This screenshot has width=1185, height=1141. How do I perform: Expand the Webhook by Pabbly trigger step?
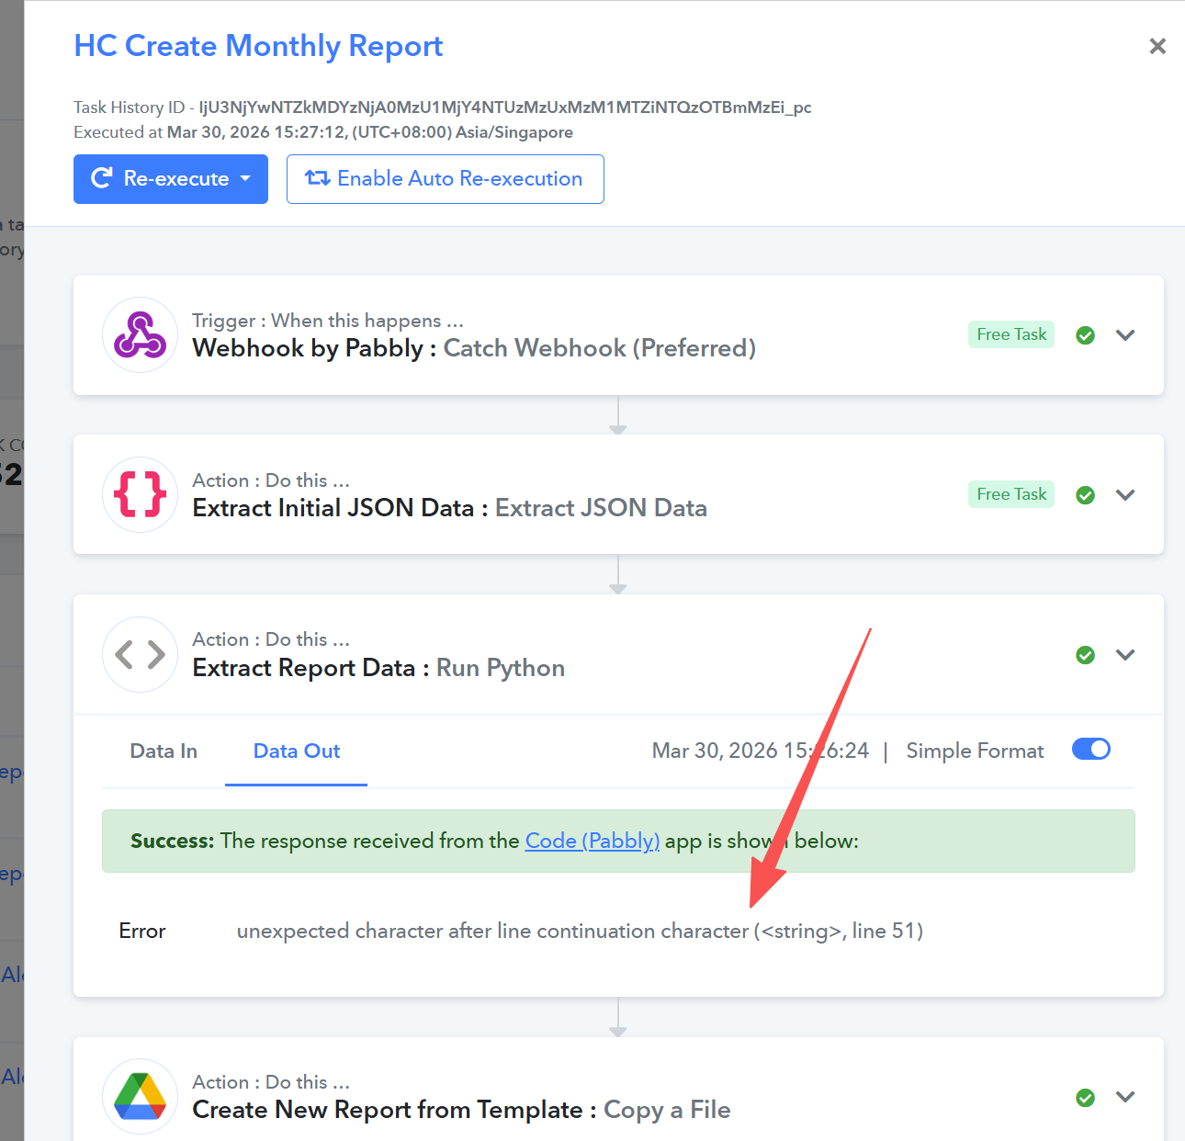click(x=1125, y=335)
